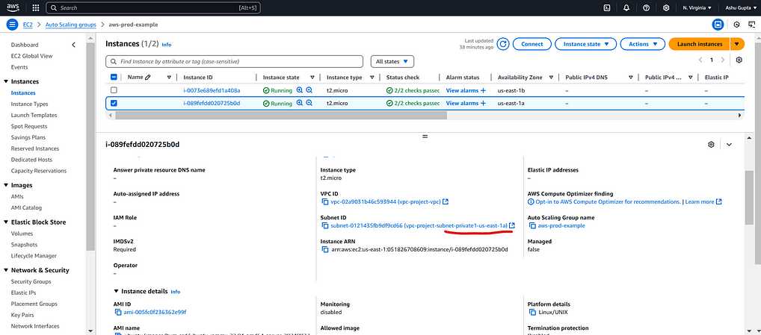Copy the Linux/UNIX platform details
This screenshot has width=761, height=335.
(532, 313)
